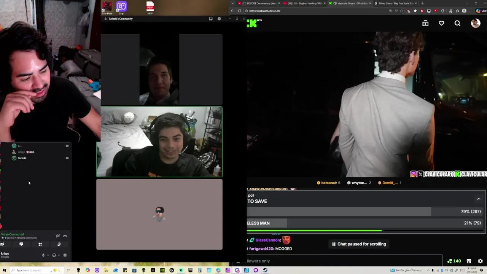Select the middle webcam video tile
Screen dimensions: 487x274
[x=159, y=142]
